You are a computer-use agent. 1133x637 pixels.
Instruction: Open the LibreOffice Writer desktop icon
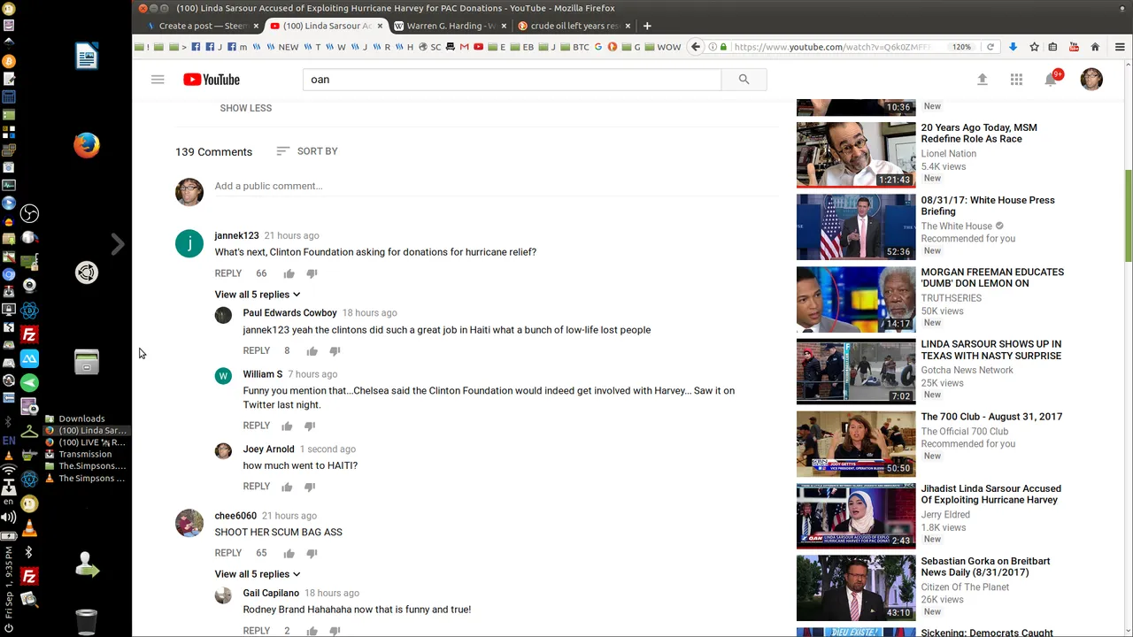(x=87, y=57)
